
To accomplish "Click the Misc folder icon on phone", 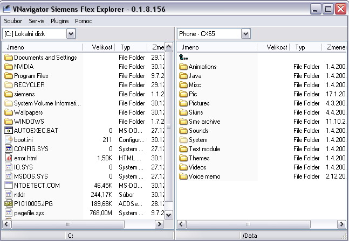I will click(x=183, y=85).
